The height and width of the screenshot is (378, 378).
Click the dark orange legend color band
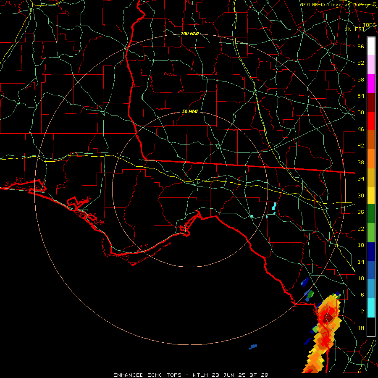(371, 140)
